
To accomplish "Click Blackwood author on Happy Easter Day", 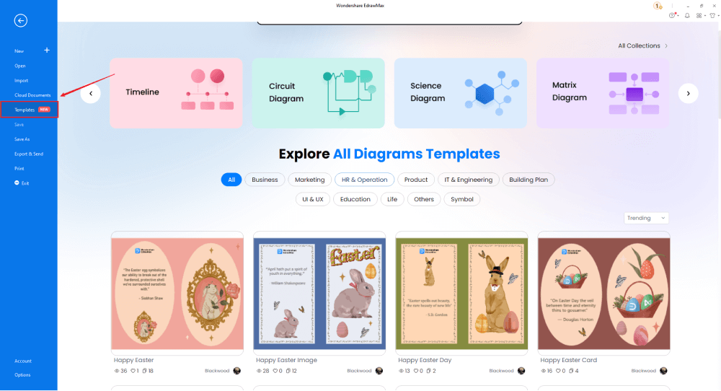I will [501, 371].
